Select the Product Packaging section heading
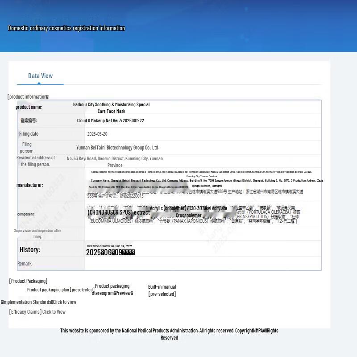 [28, 281]
